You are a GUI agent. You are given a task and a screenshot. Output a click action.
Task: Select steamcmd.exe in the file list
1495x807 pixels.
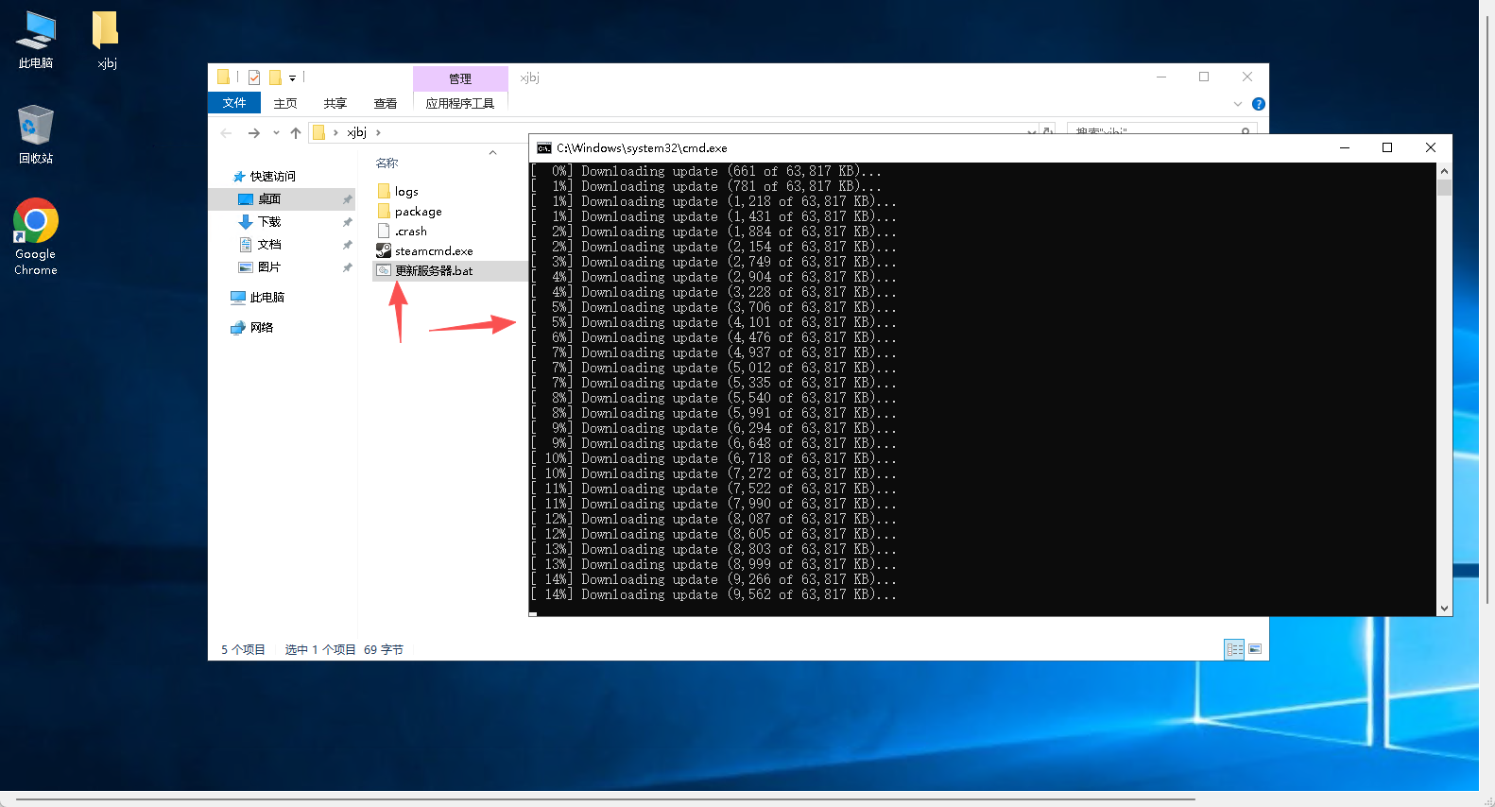point(433,251)
